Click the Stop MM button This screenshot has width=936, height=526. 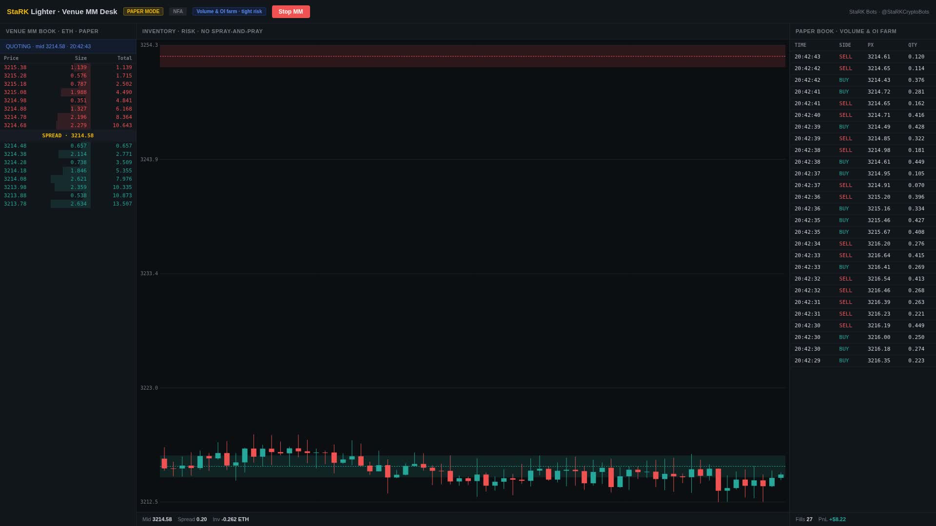click(291, 12)
